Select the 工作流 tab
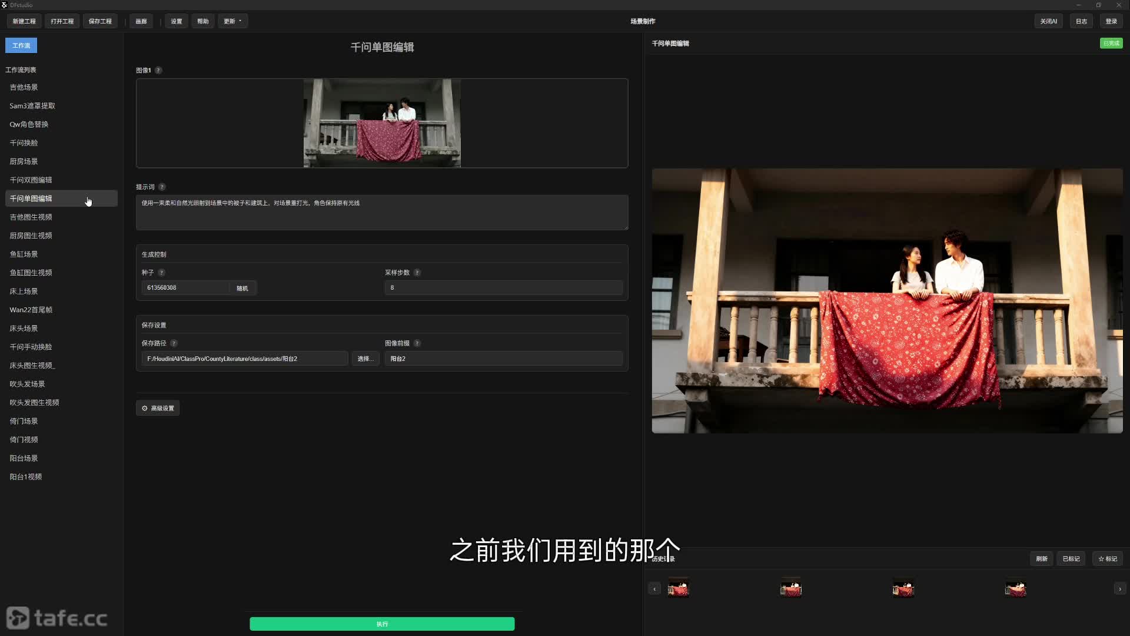This screenshot has height=636, width=1130. [x=21, y=45]
